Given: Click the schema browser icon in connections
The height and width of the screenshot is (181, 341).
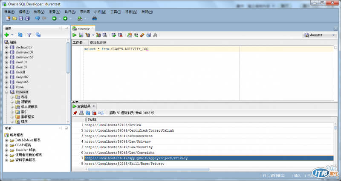Looking at the screenshot, I should pos(38,35).
